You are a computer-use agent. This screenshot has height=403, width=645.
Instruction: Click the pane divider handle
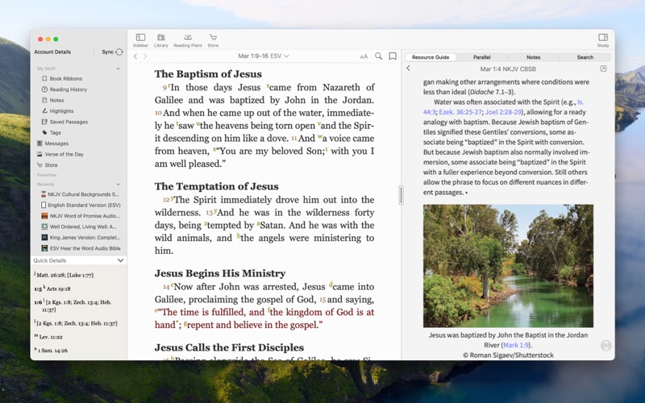pos(401,195)
